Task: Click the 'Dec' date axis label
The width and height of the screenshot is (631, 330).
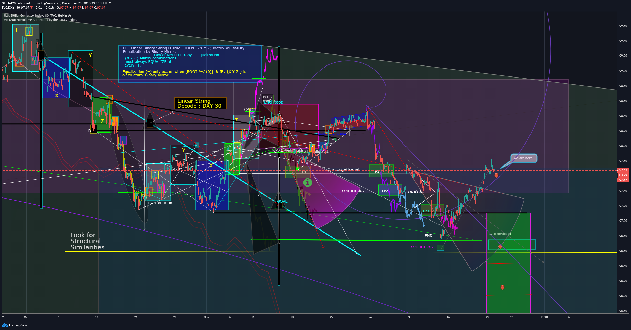Action: (370, 317)
